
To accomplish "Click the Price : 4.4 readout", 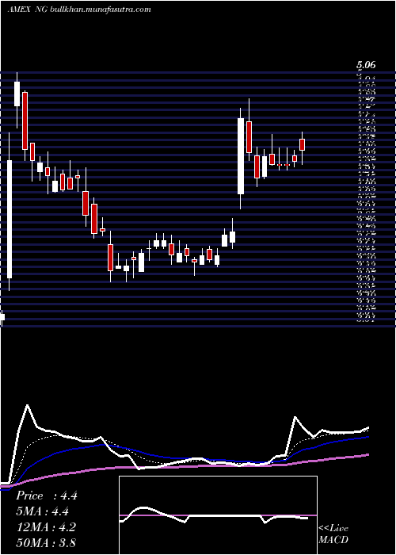I will coord(46,496).
